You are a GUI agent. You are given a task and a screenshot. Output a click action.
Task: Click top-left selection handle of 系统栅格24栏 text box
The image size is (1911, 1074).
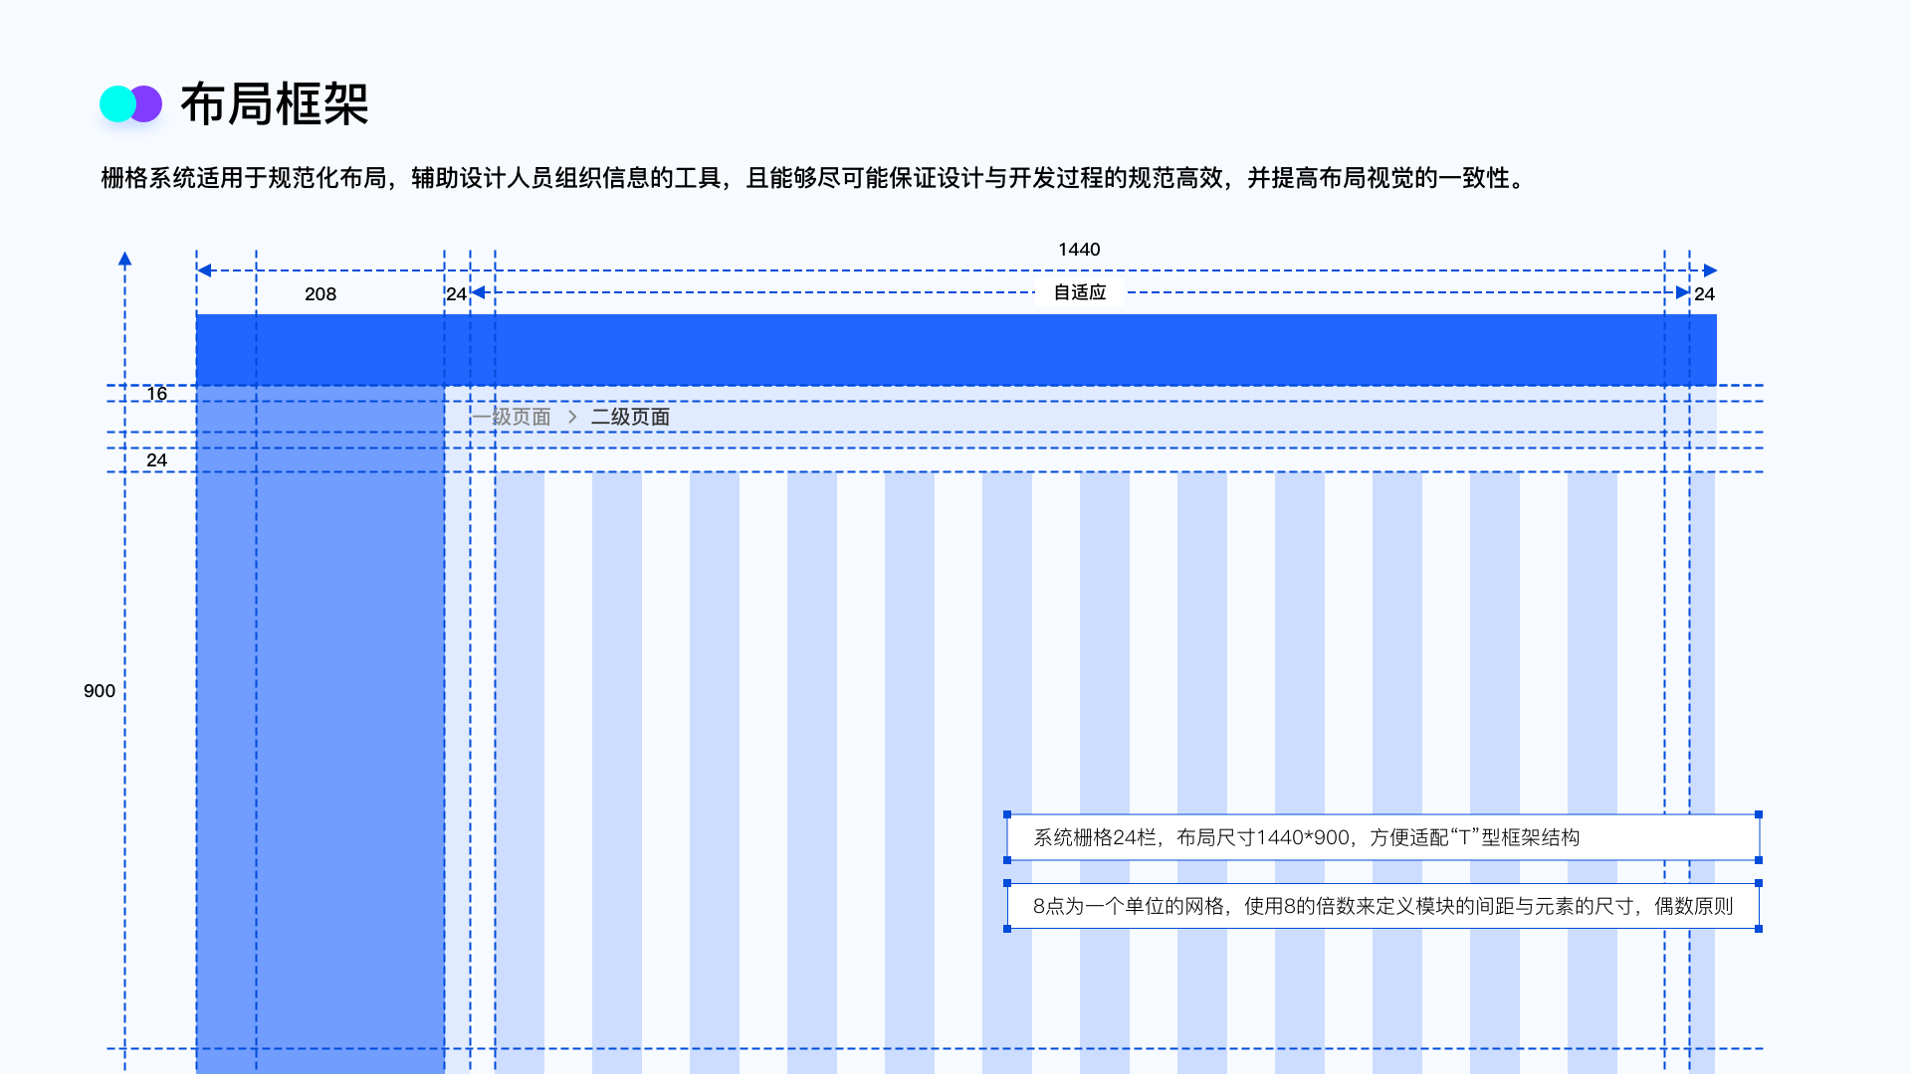pyautogui.click(x=1007, y=814)
